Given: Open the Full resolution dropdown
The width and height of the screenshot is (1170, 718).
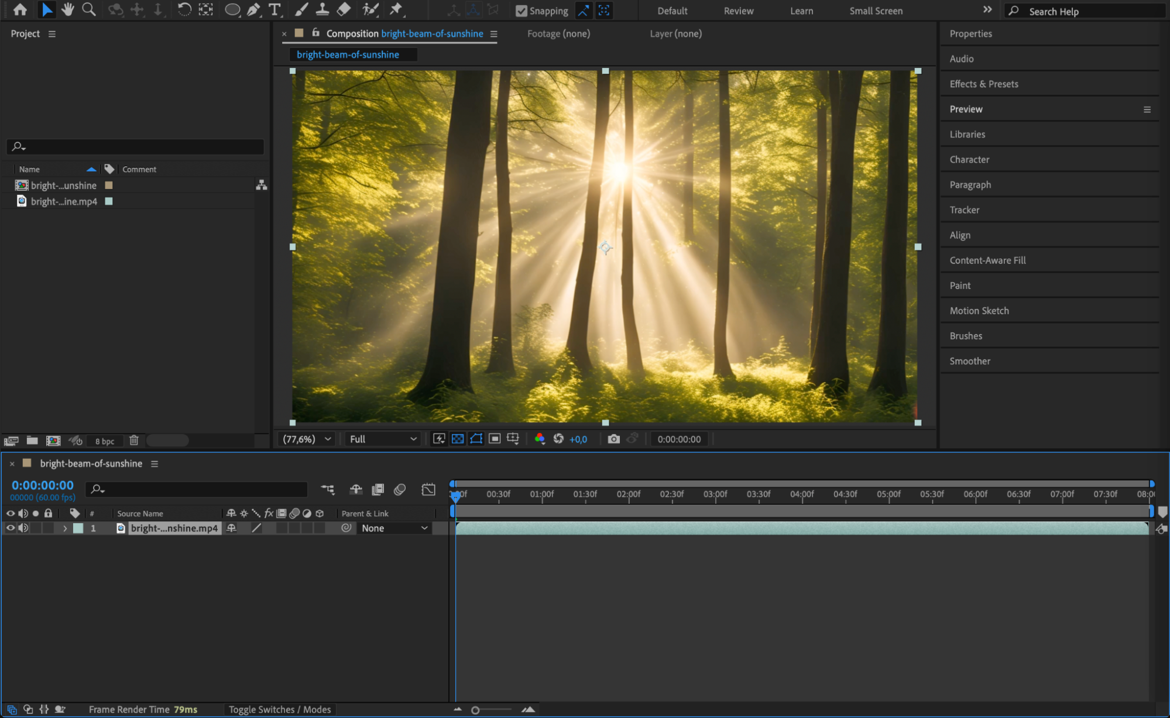Looking at the screenshot, I should (x=383, y=439).
